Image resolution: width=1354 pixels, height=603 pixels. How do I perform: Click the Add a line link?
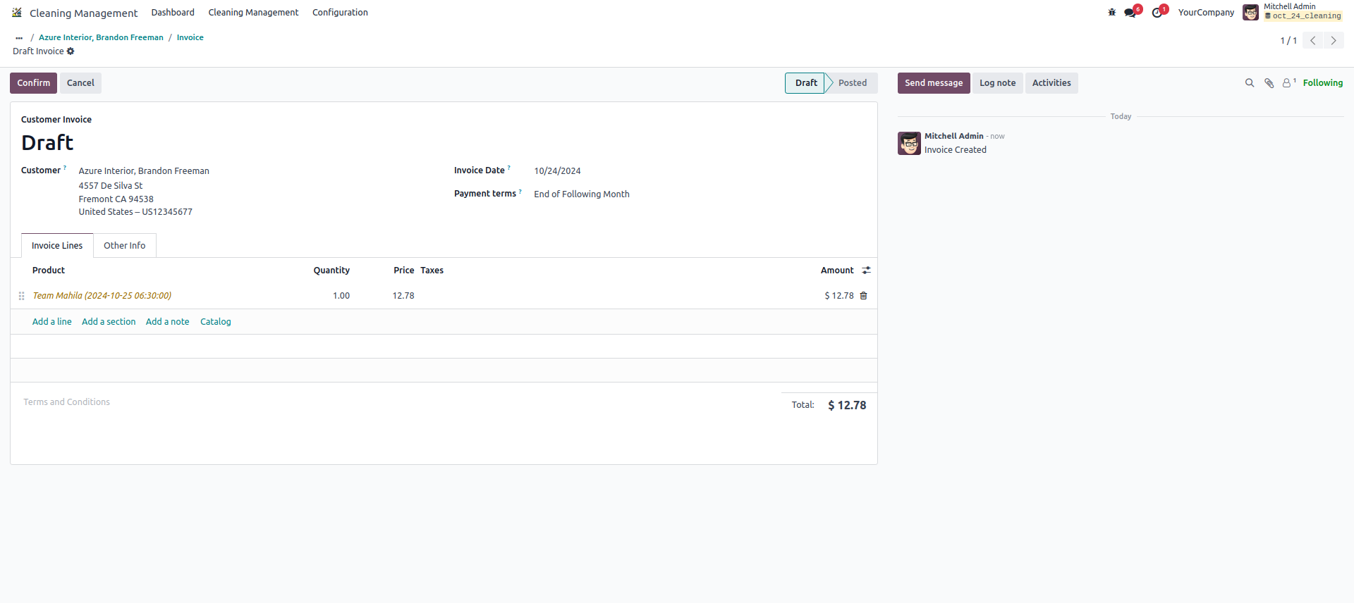click(x=51, y=322)
